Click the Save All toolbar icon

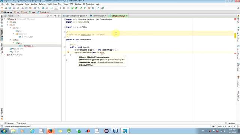pos(6,8)
